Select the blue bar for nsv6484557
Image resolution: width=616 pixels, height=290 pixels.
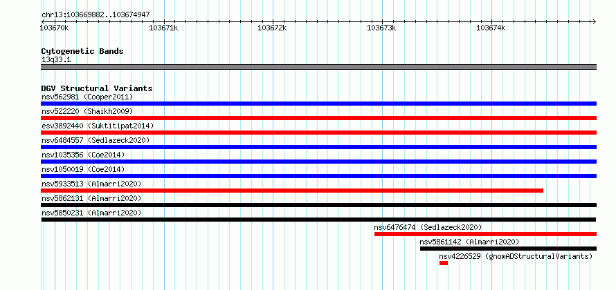pos(318,147)
